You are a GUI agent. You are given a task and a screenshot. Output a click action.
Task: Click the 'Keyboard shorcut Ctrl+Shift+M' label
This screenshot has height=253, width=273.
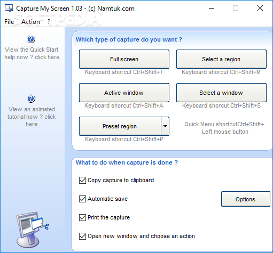[221, 72]
